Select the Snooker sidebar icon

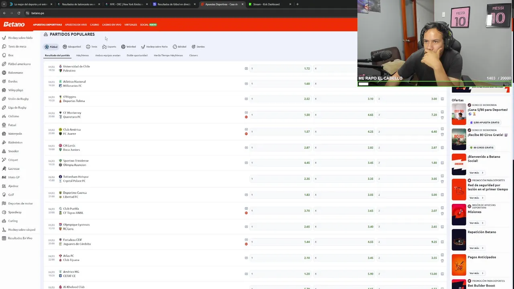tap(4, 151)
